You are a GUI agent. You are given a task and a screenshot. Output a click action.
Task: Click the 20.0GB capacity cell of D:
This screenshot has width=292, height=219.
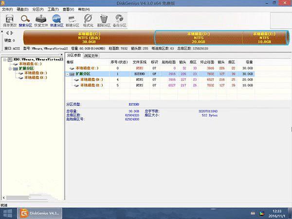[x=248, y=79]
